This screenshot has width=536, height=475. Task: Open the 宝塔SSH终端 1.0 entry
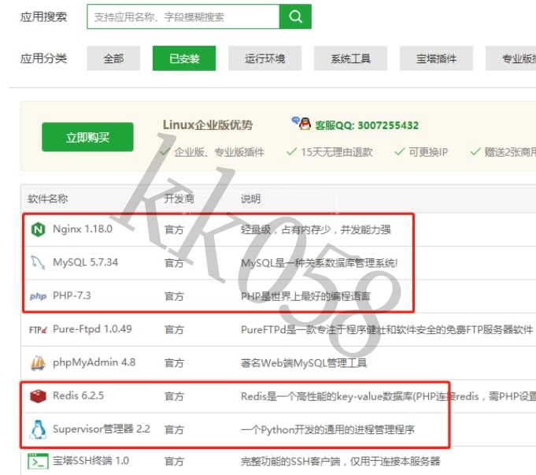click(x=91, y=461)
